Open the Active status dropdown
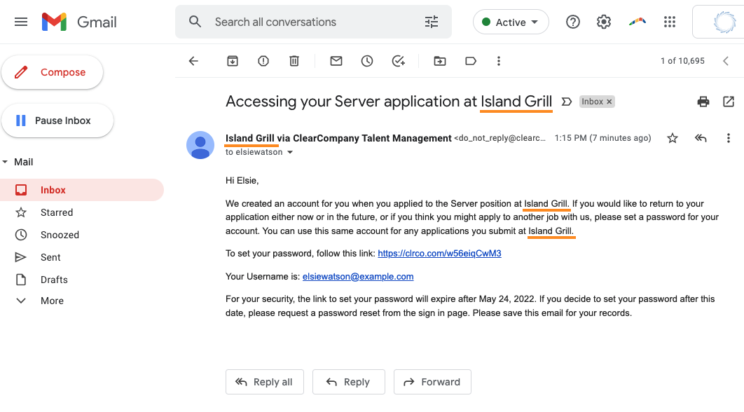Viewport: 744px width, 412px height. pyautogui.click(x=511, y=22)
